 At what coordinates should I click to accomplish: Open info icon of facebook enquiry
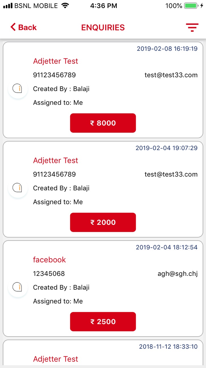tap(18, 287)
